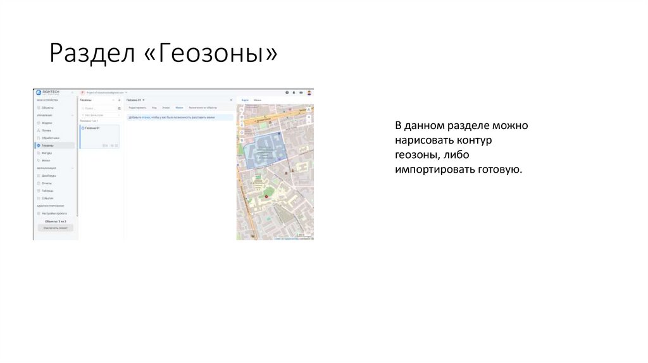Click the bottom layers icon on map toolbar
648x363 pixels.
[x=242, y=140]
